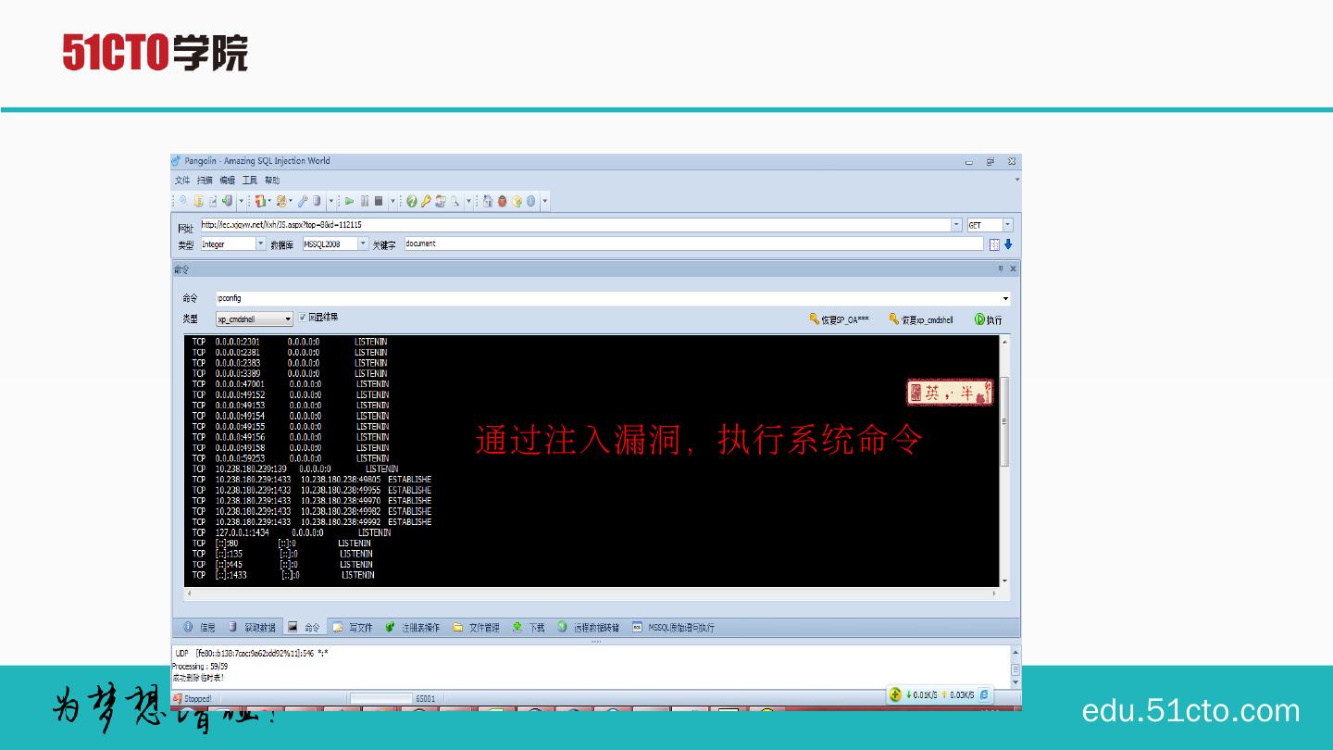
Task: Switch to the 下载 tab
Action: (529, 627)
